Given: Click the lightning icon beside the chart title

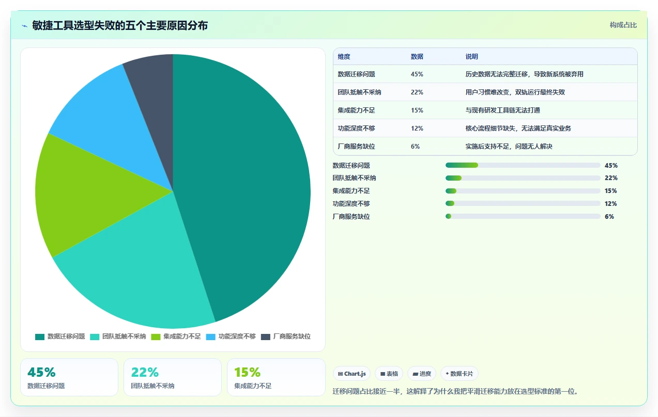Looking at the screenshot, I should (x=25, y=26).
